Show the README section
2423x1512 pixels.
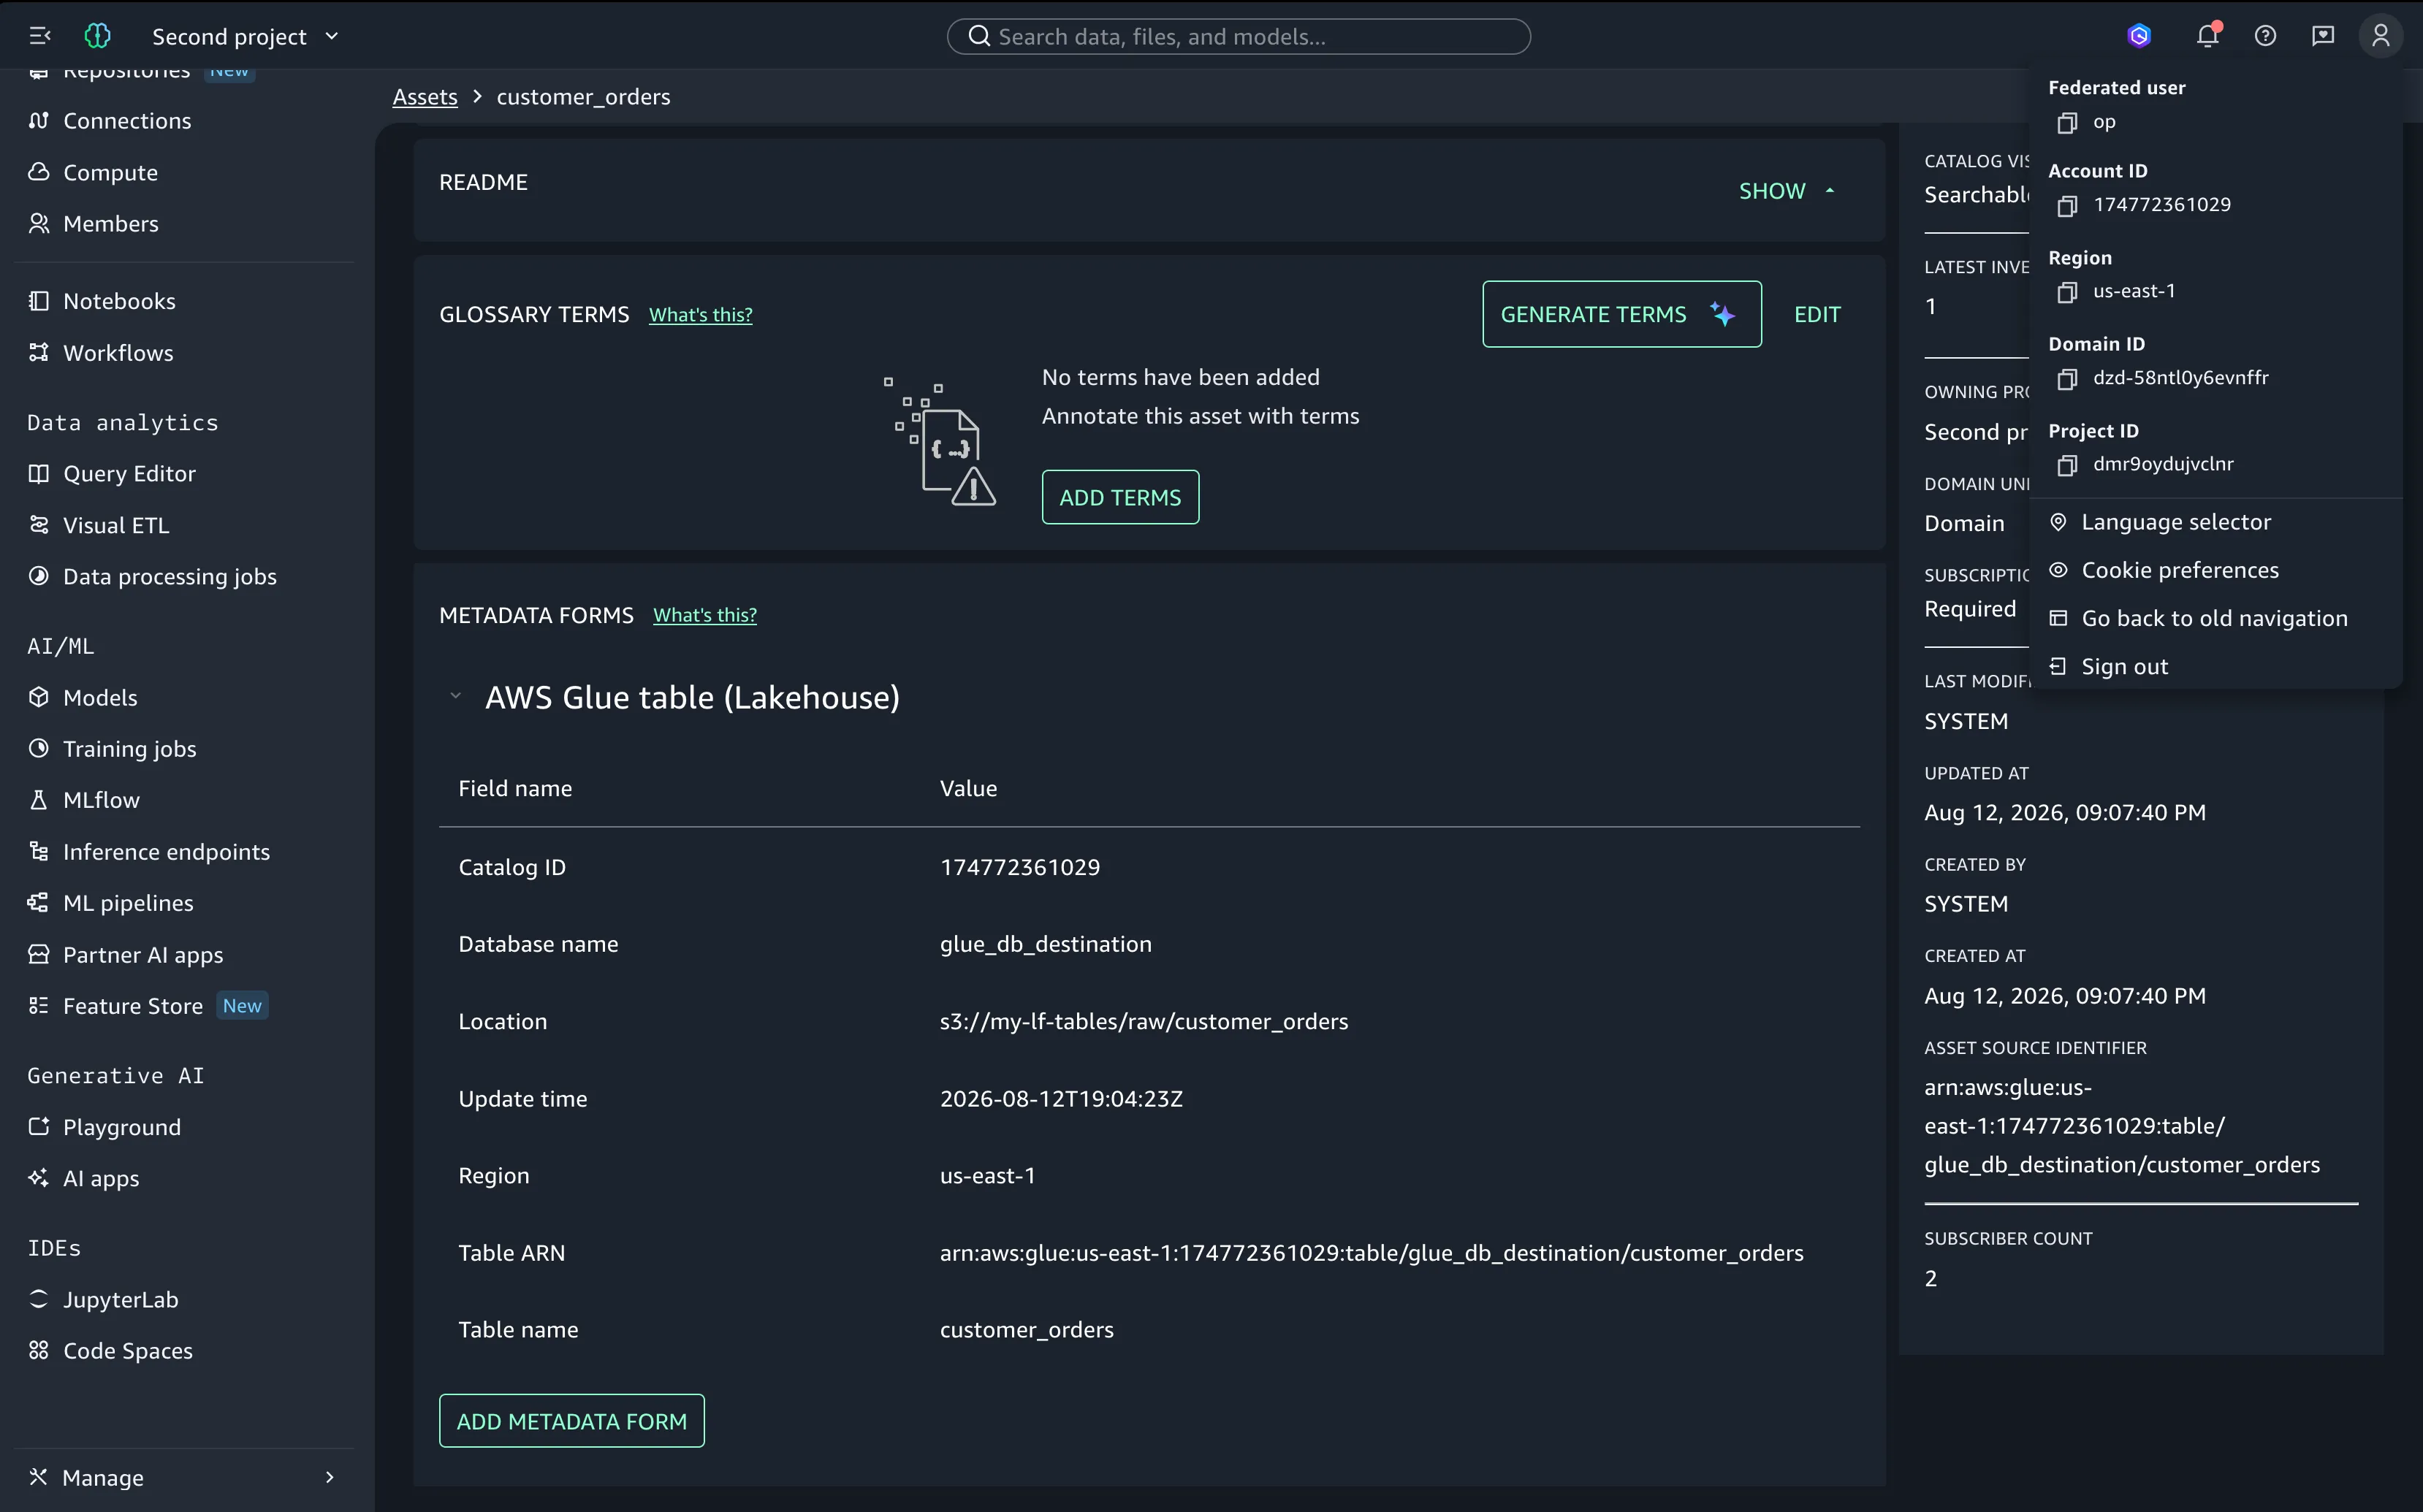tap(1786, 191)
